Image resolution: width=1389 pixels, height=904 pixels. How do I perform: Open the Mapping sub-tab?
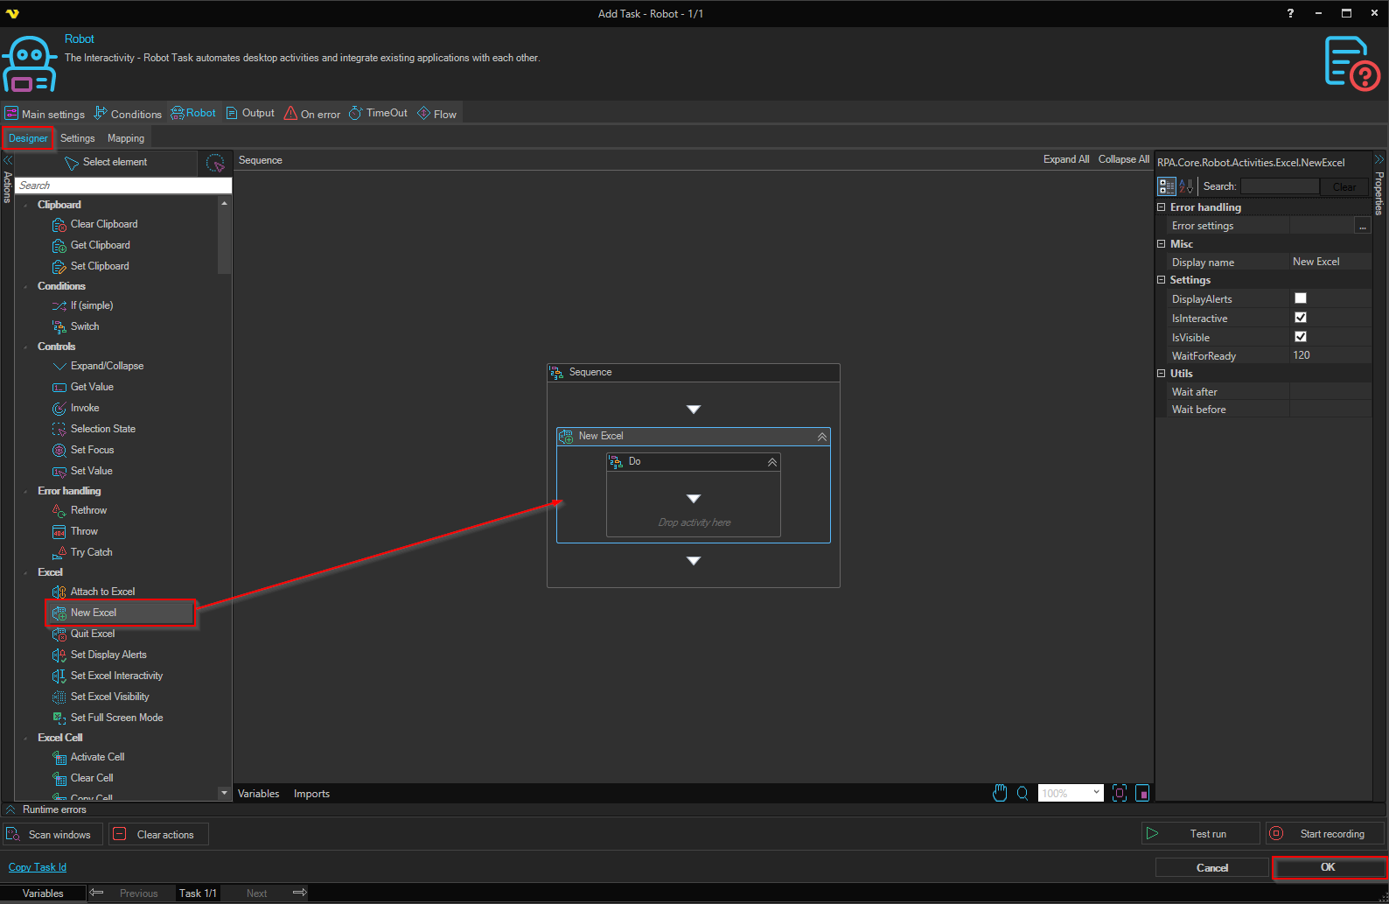(x=126, y=138)
